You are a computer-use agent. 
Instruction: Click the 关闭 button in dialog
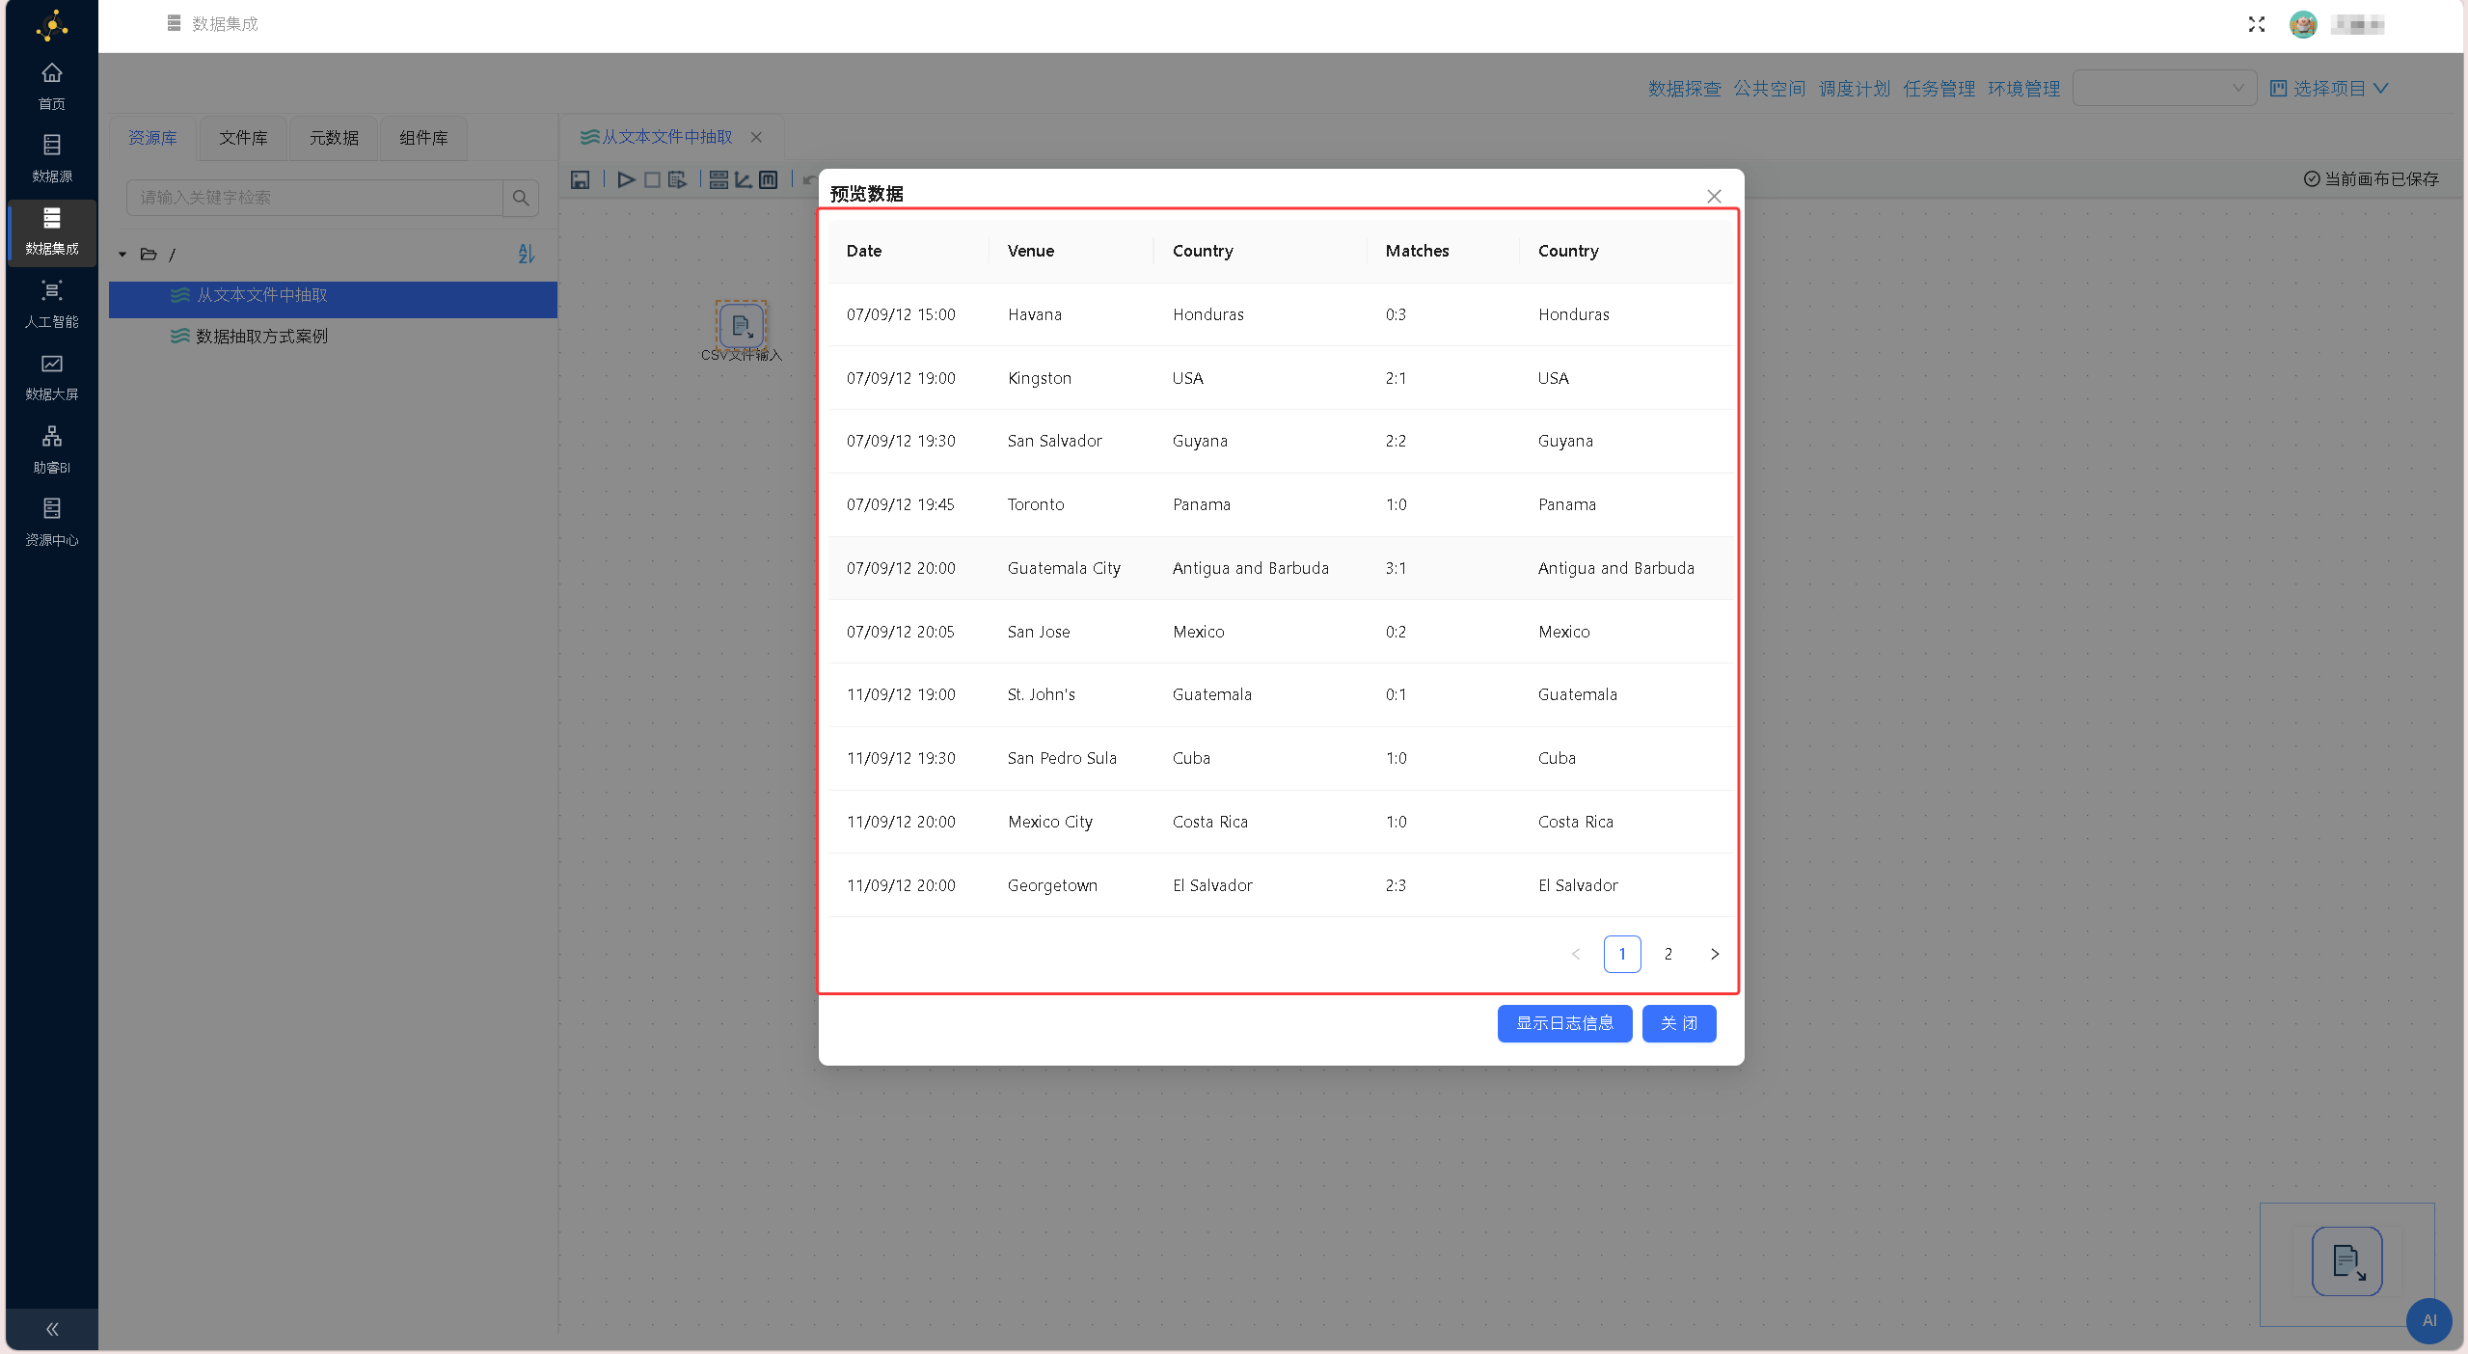1678,1023
